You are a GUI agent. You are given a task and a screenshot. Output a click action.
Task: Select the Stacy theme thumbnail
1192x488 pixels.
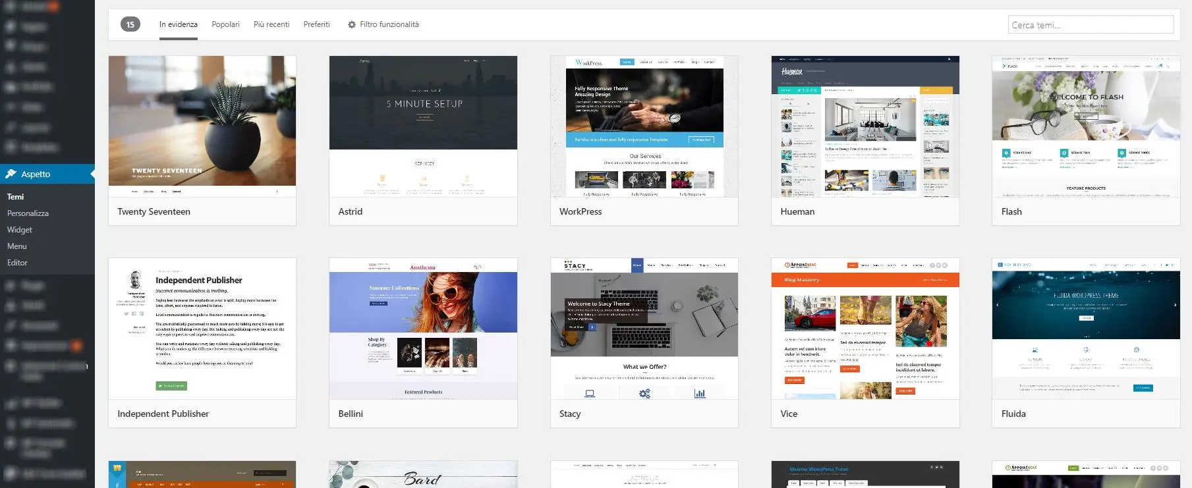tap(644, 329)
